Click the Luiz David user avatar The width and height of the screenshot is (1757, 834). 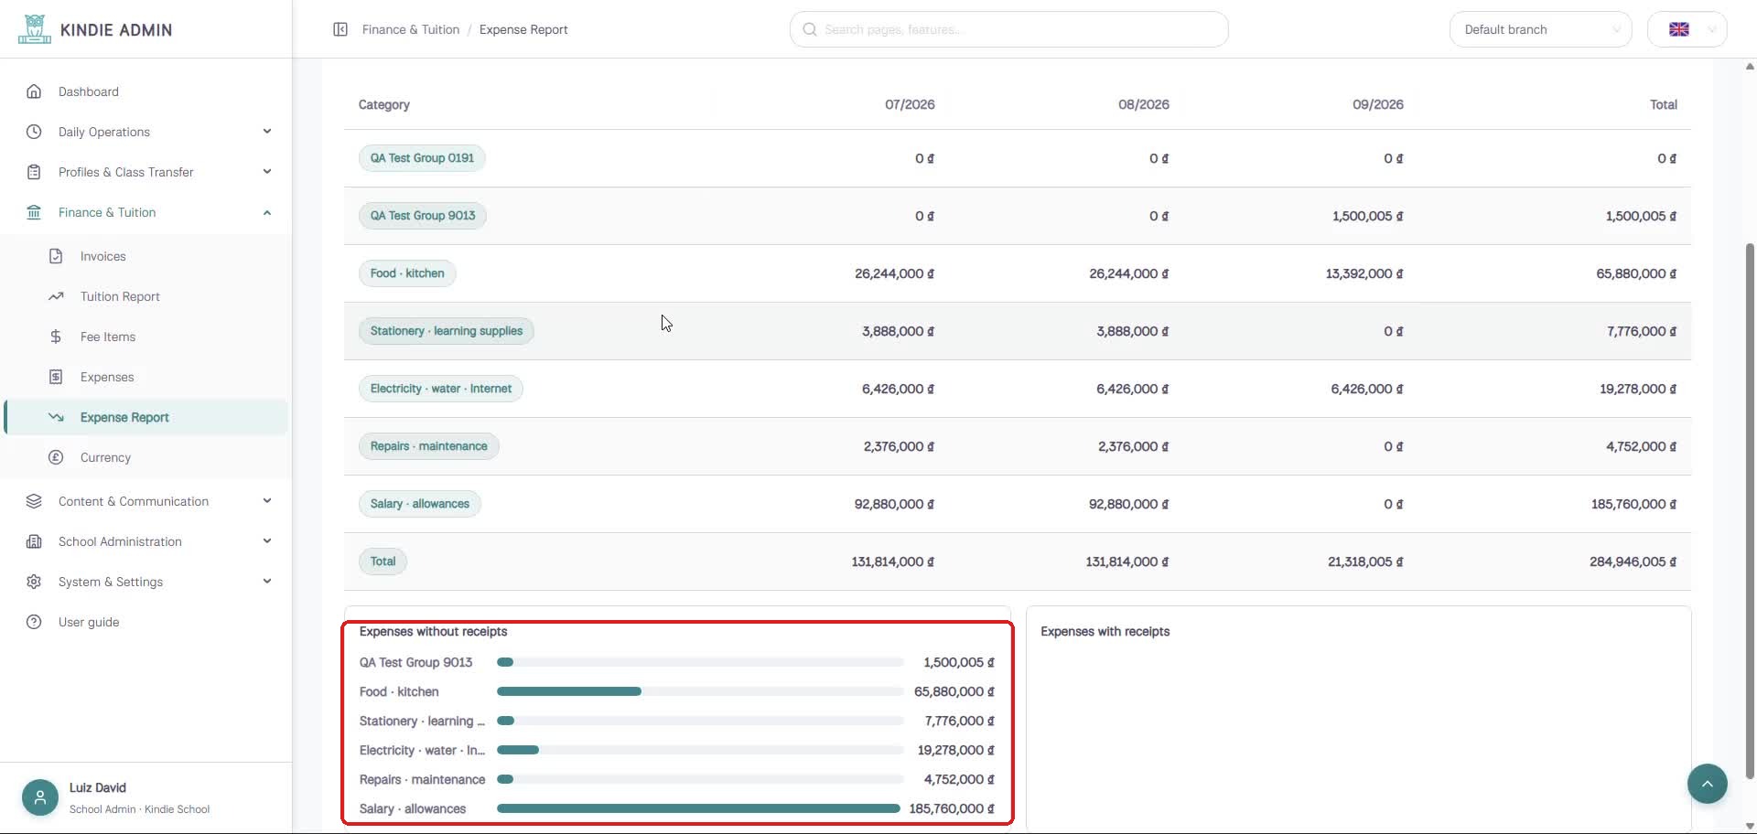point(40,797)
